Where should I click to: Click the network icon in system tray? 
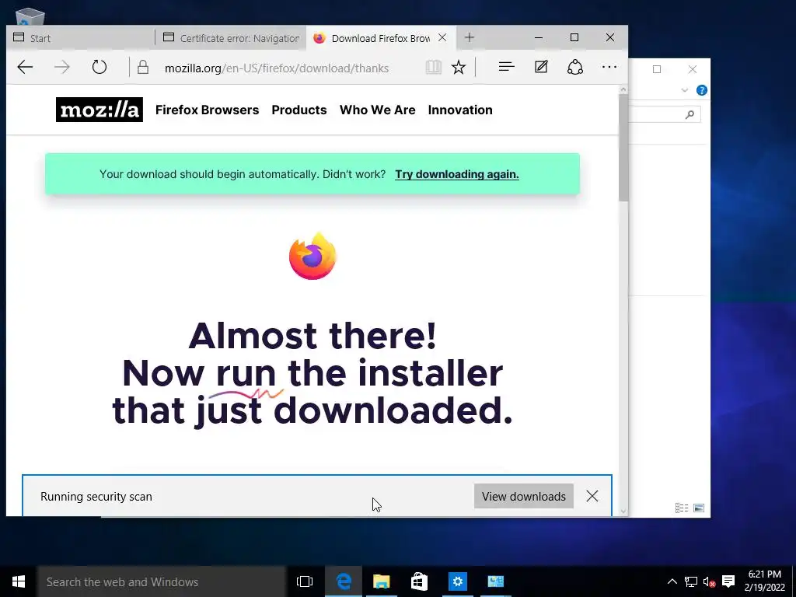click(691, 581)
